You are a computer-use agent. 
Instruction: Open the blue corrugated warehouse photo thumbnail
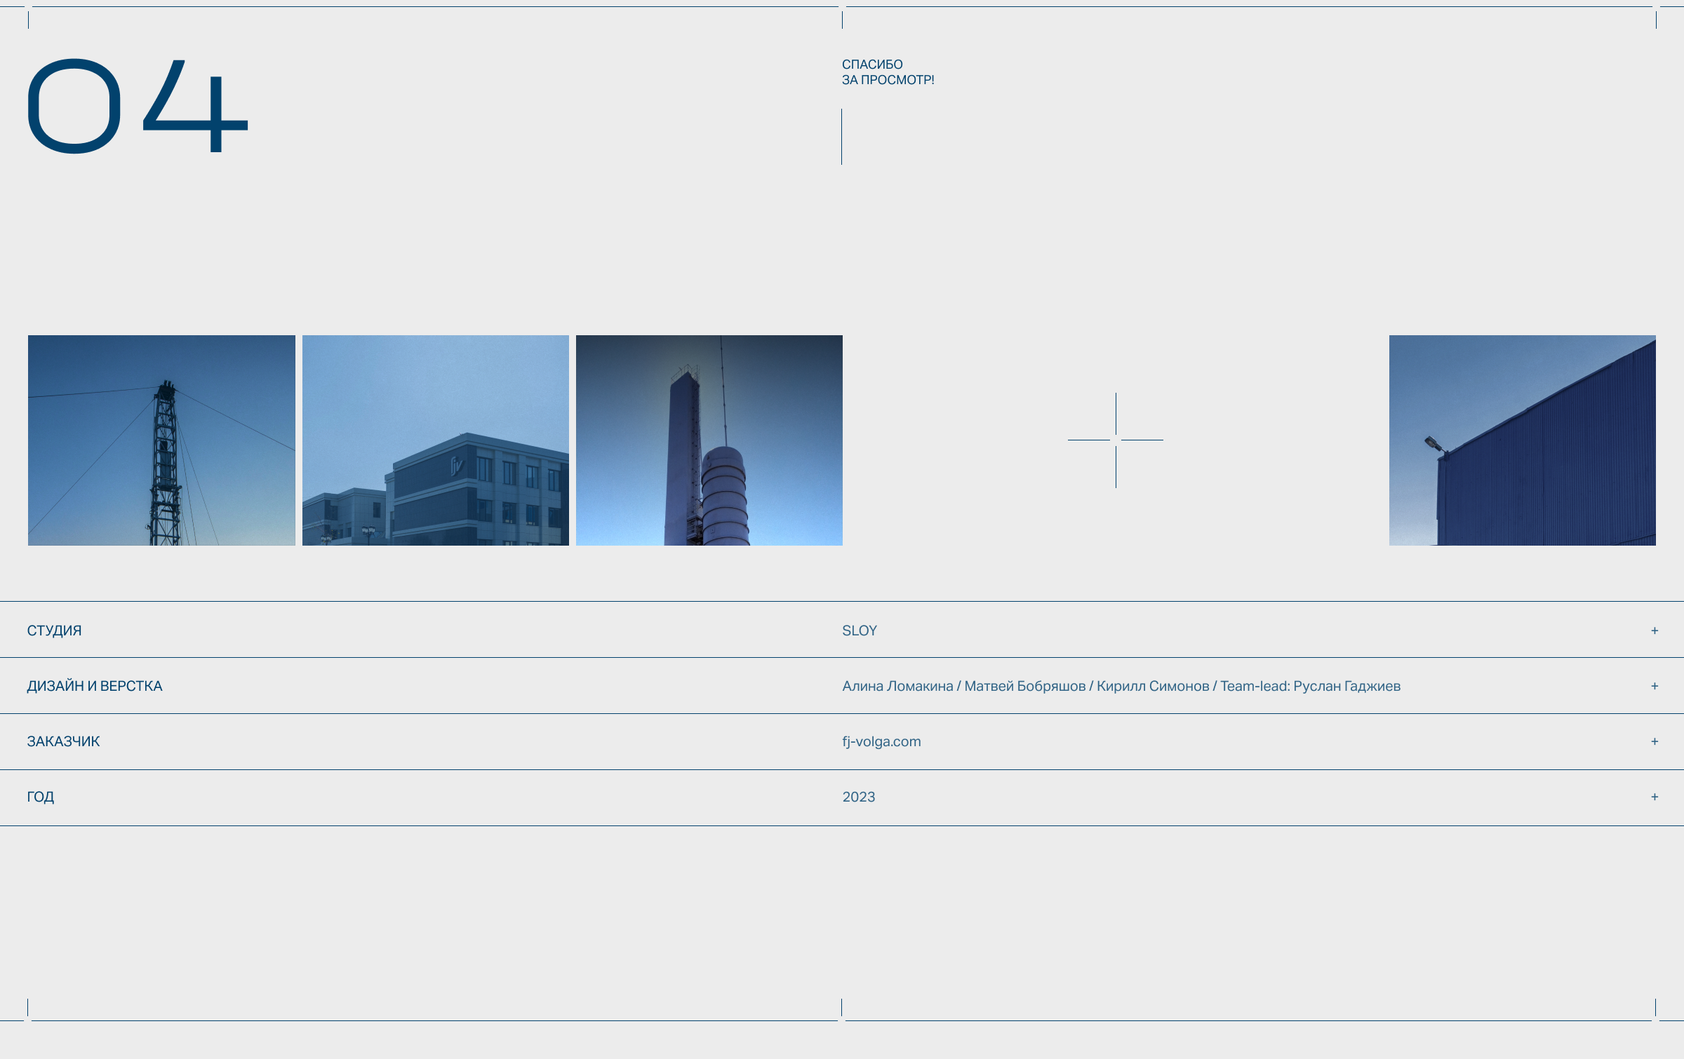coord(1522,440)
